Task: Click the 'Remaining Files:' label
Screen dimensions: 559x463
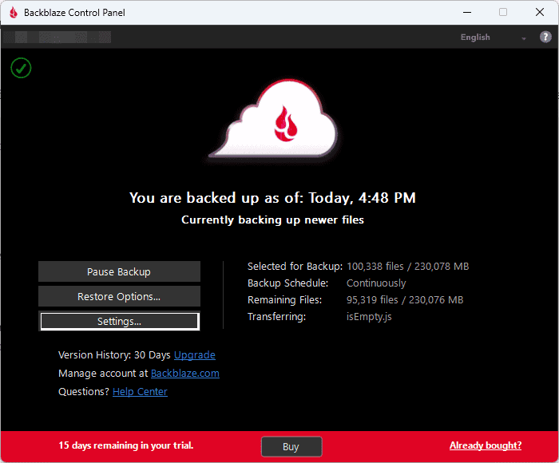Action: coord(284,300)
